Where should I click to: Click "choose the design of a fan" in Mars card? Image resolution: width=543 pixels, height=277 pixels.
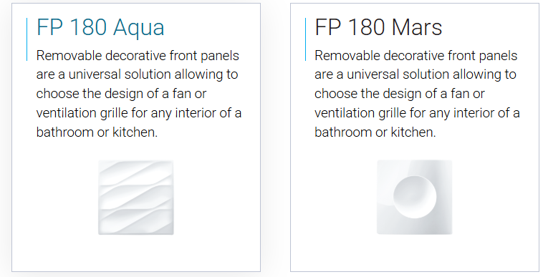[x=388, y=94]
